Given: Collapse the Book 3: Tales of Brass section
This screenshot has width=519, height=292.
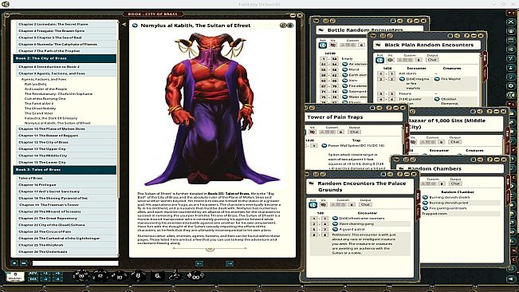Looking at the screenshot, I should (x=65, y=169).
